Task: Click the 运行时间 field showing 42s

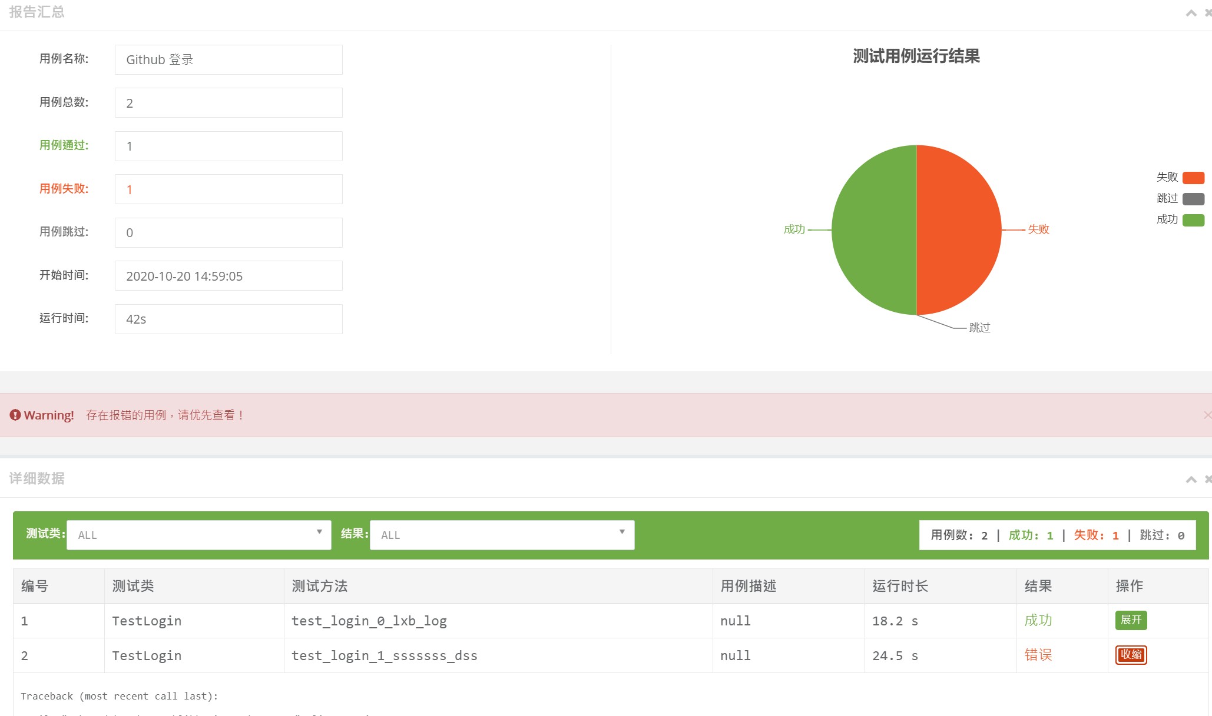Action: coord(229,319)
